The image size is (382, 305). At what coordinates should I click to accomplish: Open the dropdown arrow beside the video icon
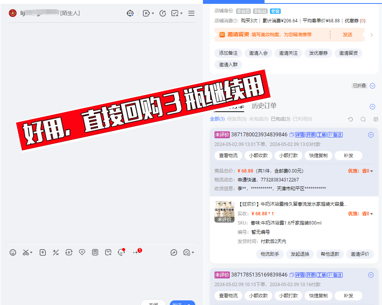tap(153, 13)
